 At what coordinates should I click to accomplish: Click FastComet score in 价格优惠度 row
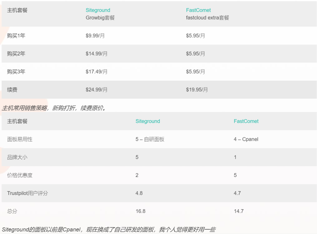(x=235, y=175)
